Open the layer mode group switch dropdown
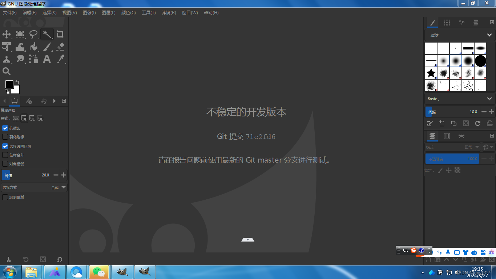Viewport: 496px width, 279px height. (x=488, y=147)
